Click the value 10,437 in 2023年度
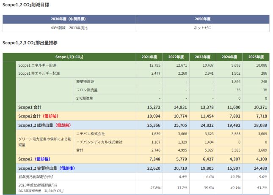Screen dimensions: 273x195 (x=208, y=65)
